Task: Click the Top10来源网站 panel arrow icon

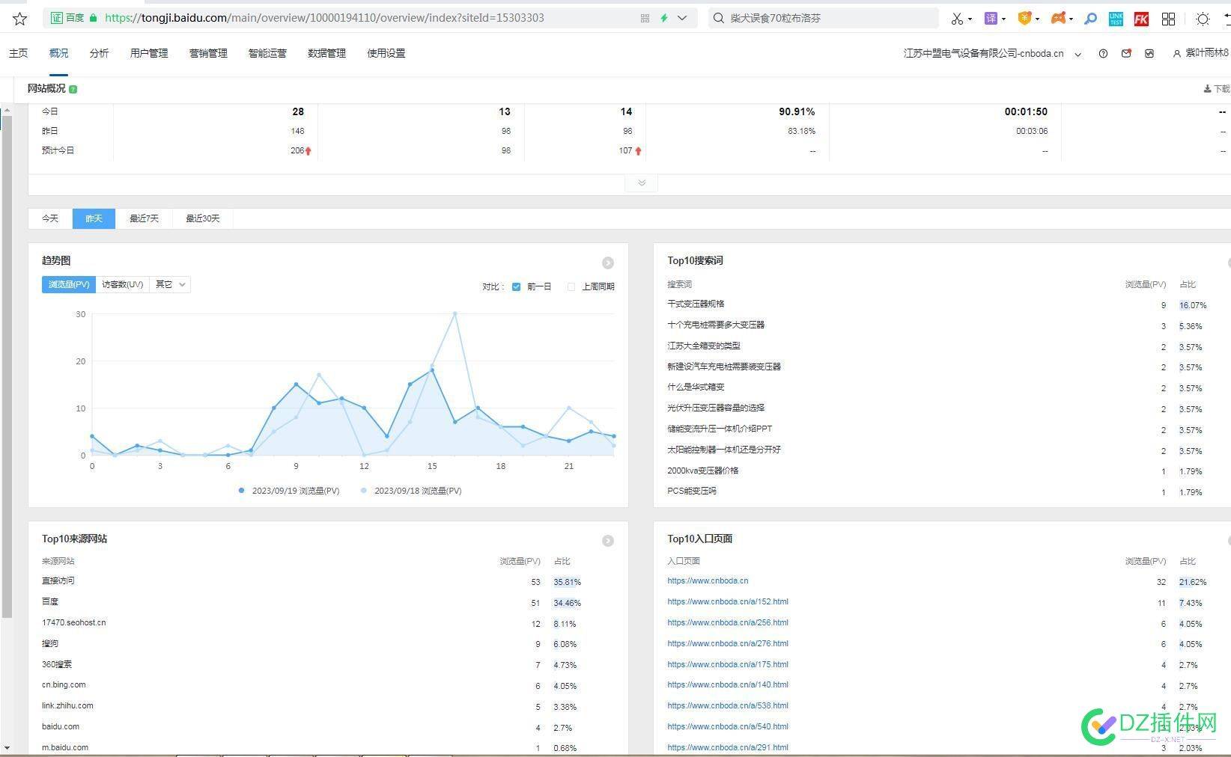Action: (x=608, y=541)
